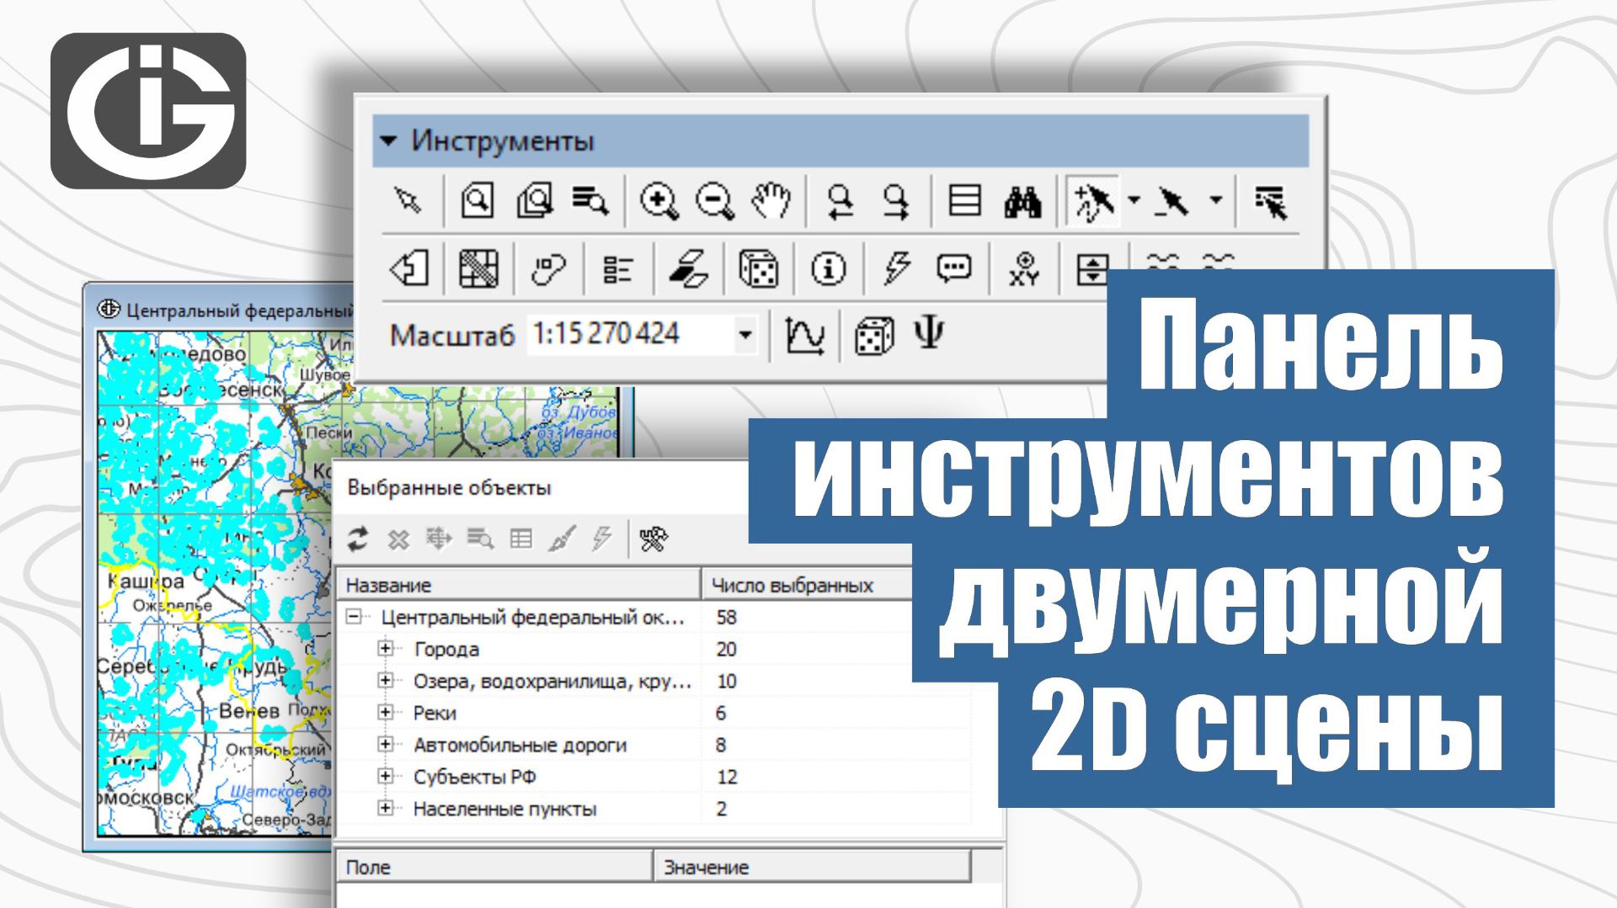Open the Масштаб scale dropdown arrow
Viewport: 1617px width, 908px height.
[744, 335]
